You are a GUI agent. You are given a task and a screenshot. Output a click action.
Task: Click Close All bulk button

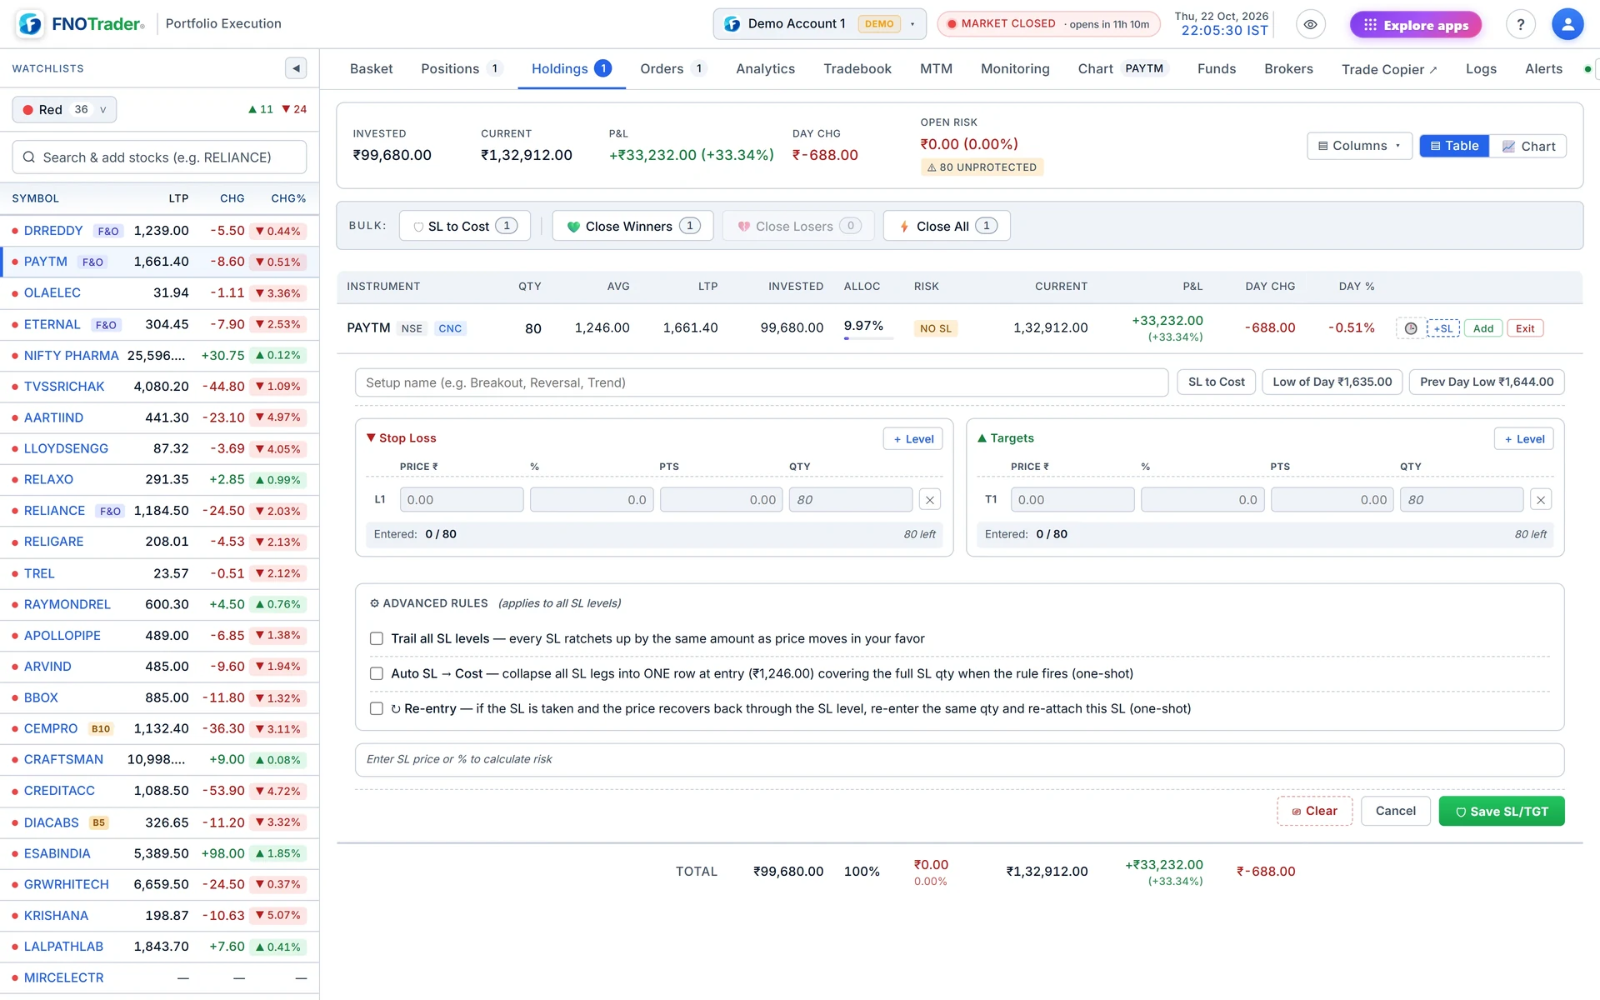tap(947, 226)
